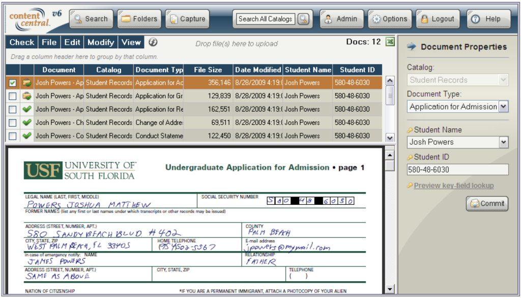Open the File menu

pyautogui.click(x=49, y=42)
